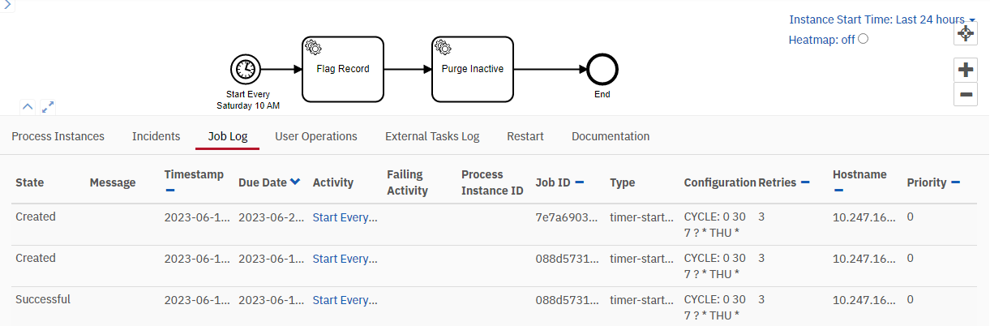Image resolution: width=990 pixels, height=326 pixels.
Task: Click the Type column header
Action: [623, 182]
